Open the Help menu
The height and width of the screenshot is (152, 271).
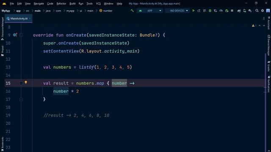click(119, 4)
